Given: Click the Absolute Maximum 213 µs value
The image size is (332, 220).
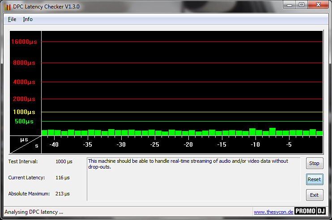Looking at the screenshot, I should tap(63, 194).
